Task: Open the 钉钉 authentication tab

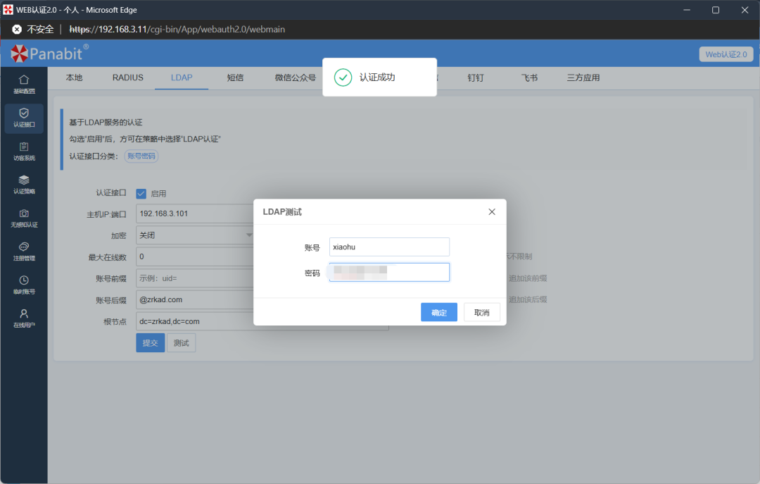Action: pyautogui.click(x=475, y=77)
